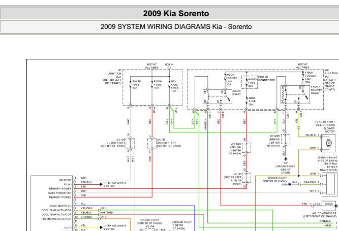The height and width of the screenshot is (231, 339).
Task: Click 'INTERIOR LIGHTS SYSTEM' next to ILL(+)
Action: click(114, 184)
